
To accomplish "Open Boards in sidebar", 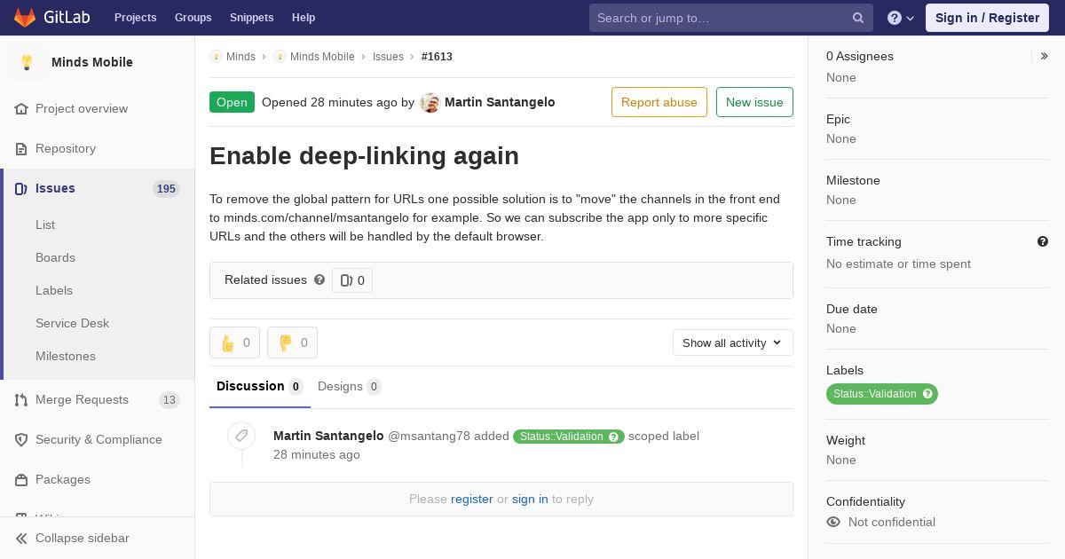I will [55, 257].
